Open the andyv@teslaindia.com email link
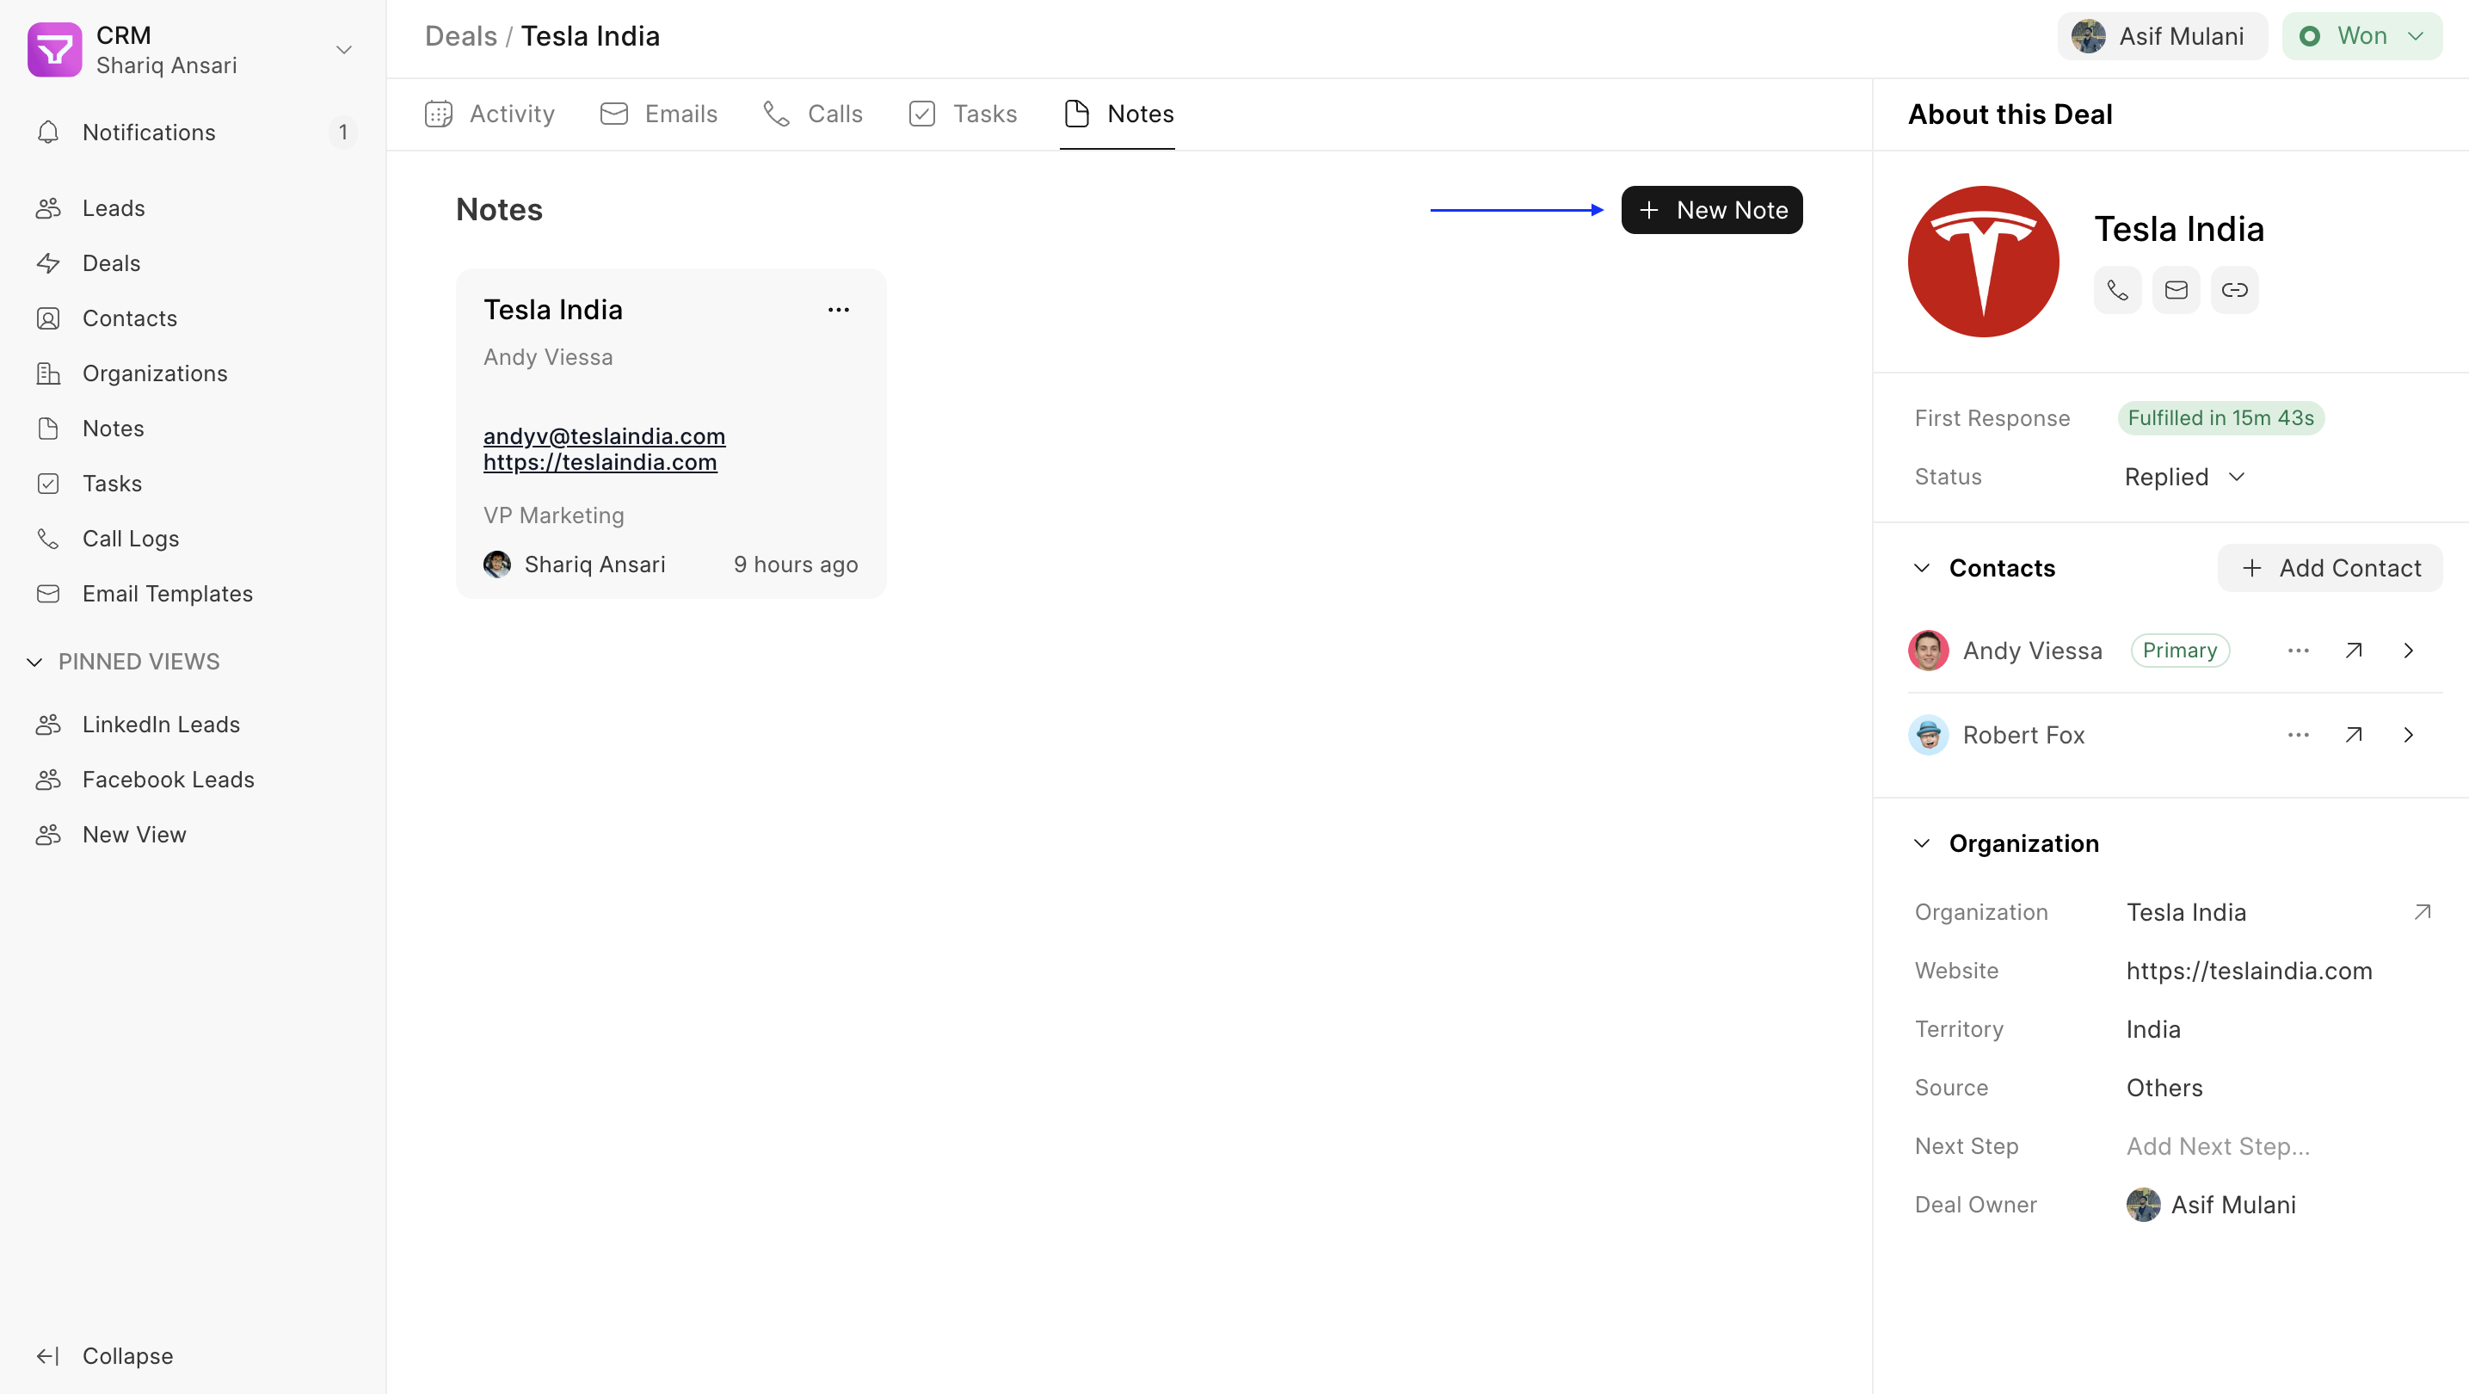 (x=604, y=436)
